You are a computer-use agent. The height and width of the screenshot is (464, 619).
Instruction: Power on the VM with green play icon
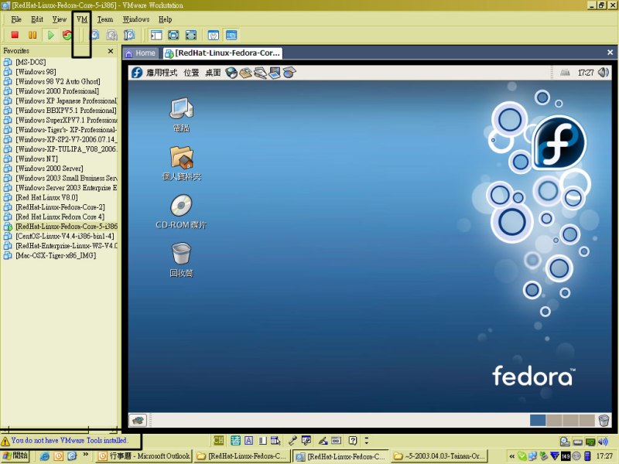[x=50, y=35]
